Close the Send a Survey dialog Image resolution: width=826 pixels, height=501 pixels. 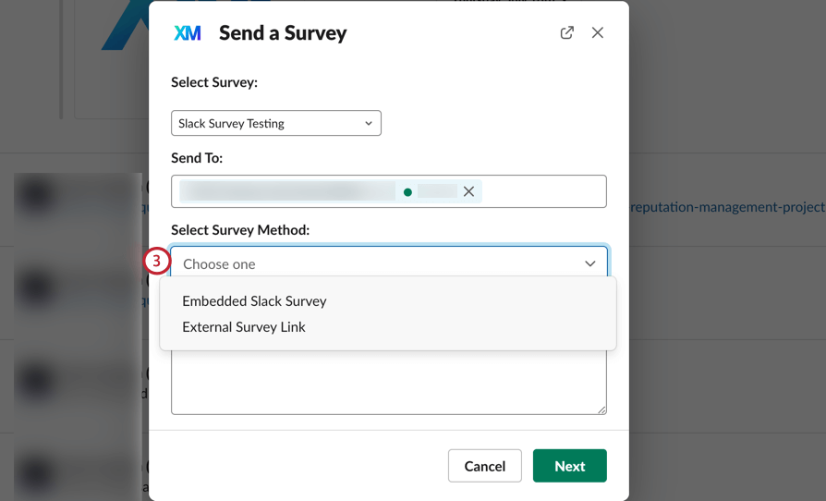(598, 32)
